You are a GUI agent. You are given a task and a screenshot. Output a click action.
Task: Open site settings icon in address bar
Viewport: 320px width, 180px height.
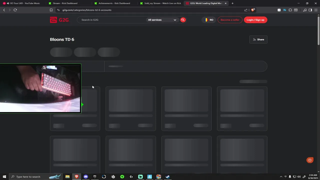58,10
